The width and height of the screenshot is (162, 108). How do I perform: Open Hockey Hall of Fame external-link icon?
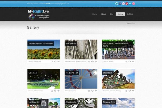tap(126, 62)
